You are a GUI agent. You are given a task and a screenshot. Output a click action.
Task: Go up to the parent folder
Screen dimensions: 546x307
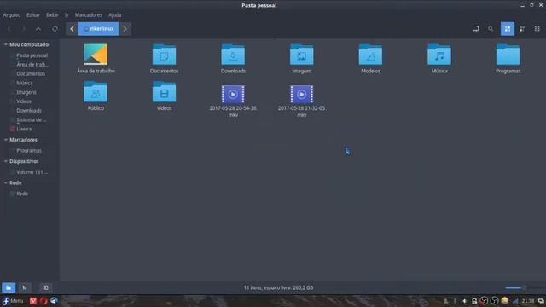point(38,29)
